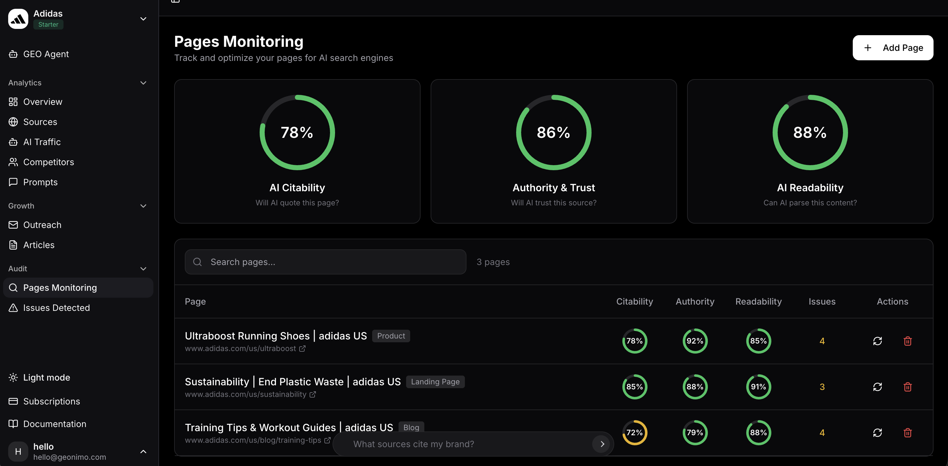Click the search magnifier icon in the pages search
Image resolution: width=948 pixels, height=466 pixels.
197,262
